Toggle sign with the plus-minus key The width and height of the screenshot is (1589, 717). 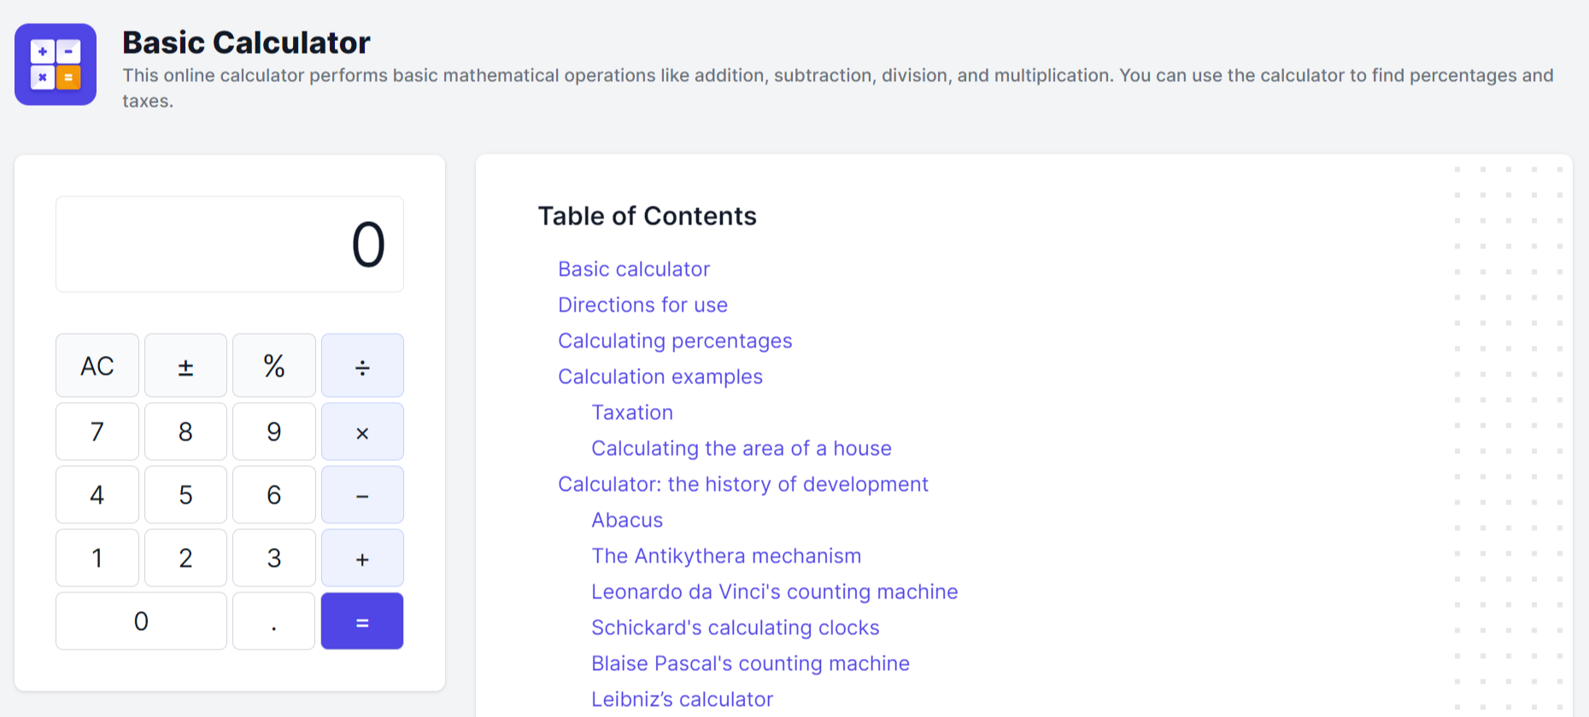coord(185,366)
